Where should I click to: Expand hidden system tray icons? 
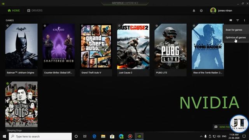(201, 136)
